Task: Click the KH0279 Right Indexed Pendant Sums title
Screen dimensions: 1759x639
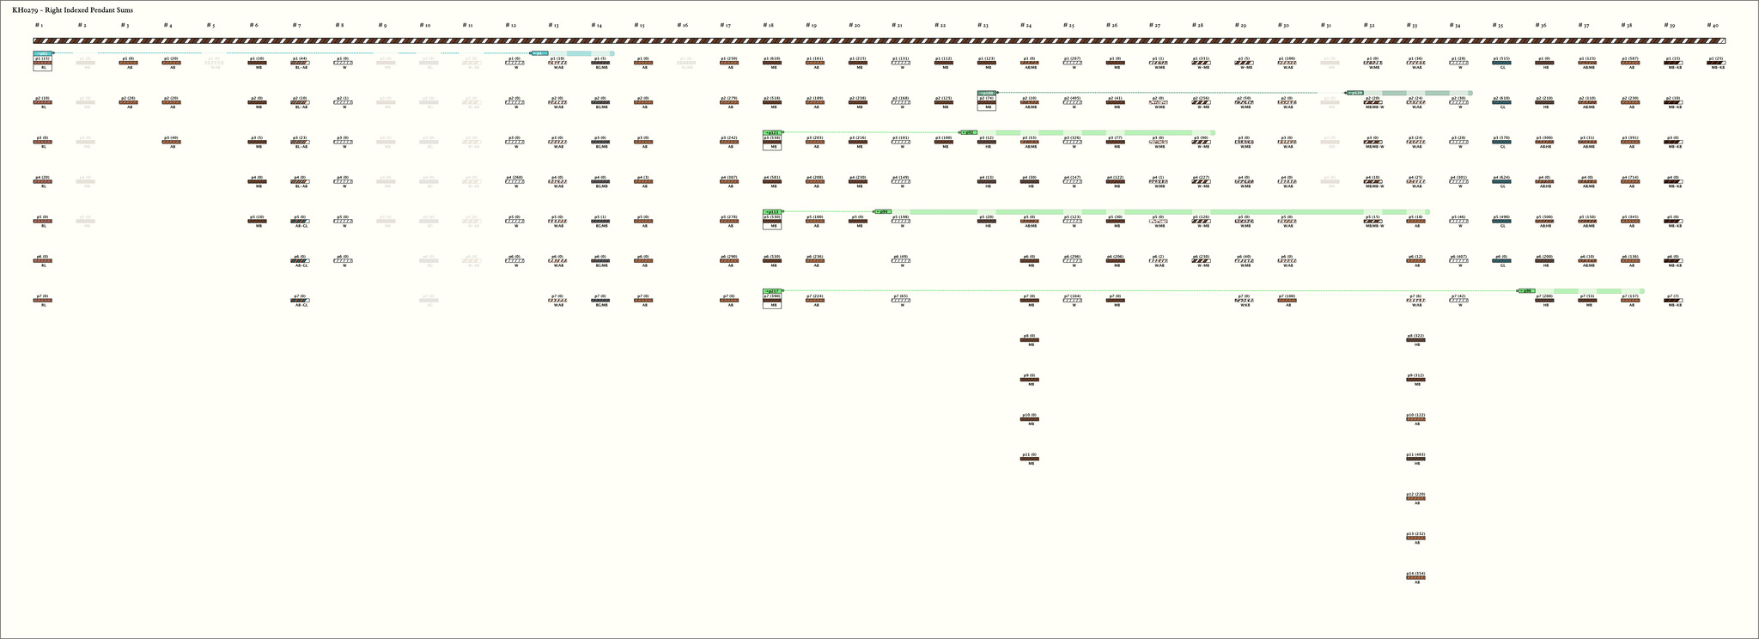Action: (x=60, y=9)
